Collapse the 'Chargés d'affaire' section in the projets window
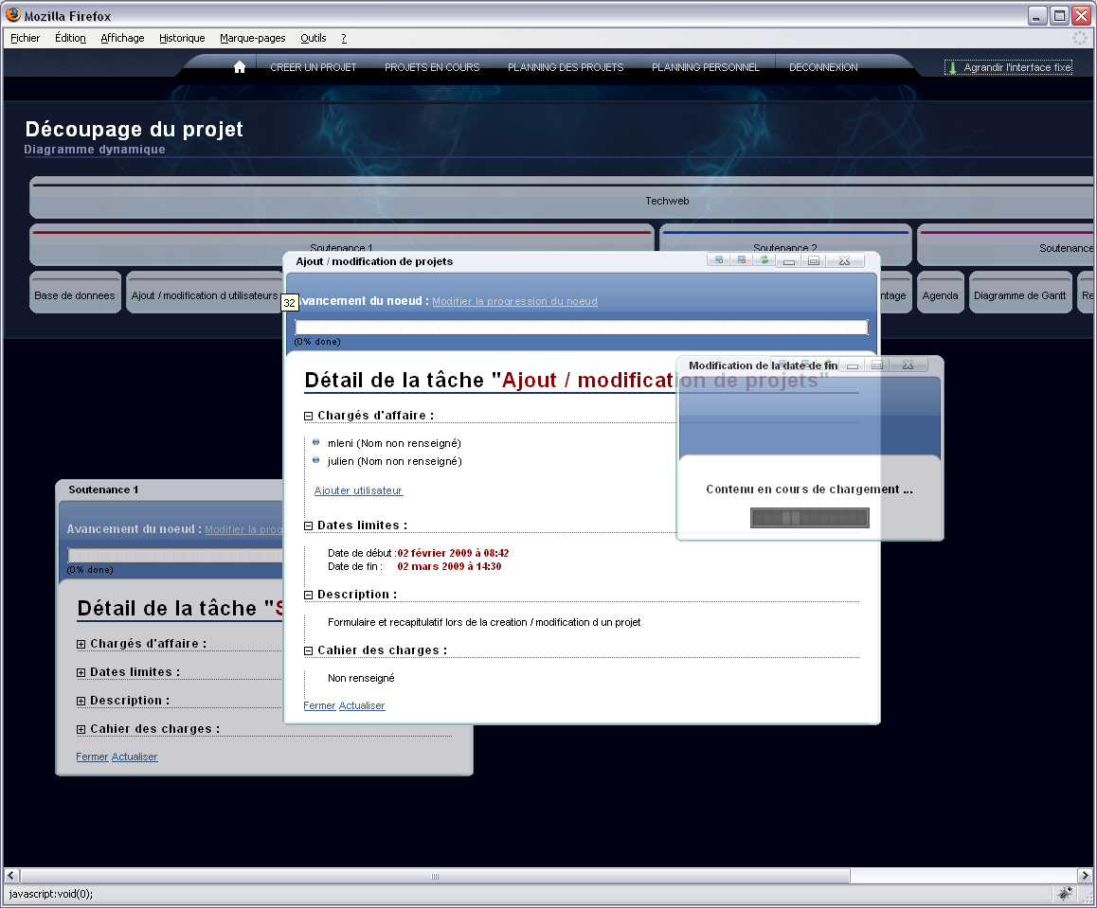This screenshot has width=1097, height=908. point(309,416)
